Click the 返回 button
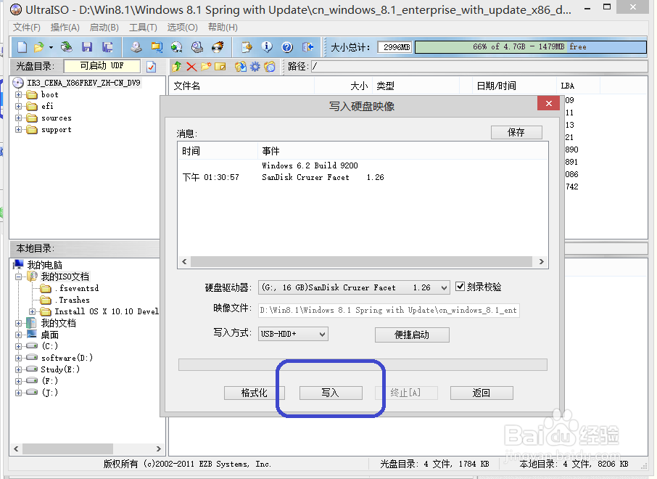 [x=482, y=393]
